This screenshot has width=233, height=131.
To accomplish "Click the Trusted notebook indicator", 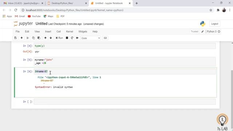I will coord(194,32).
